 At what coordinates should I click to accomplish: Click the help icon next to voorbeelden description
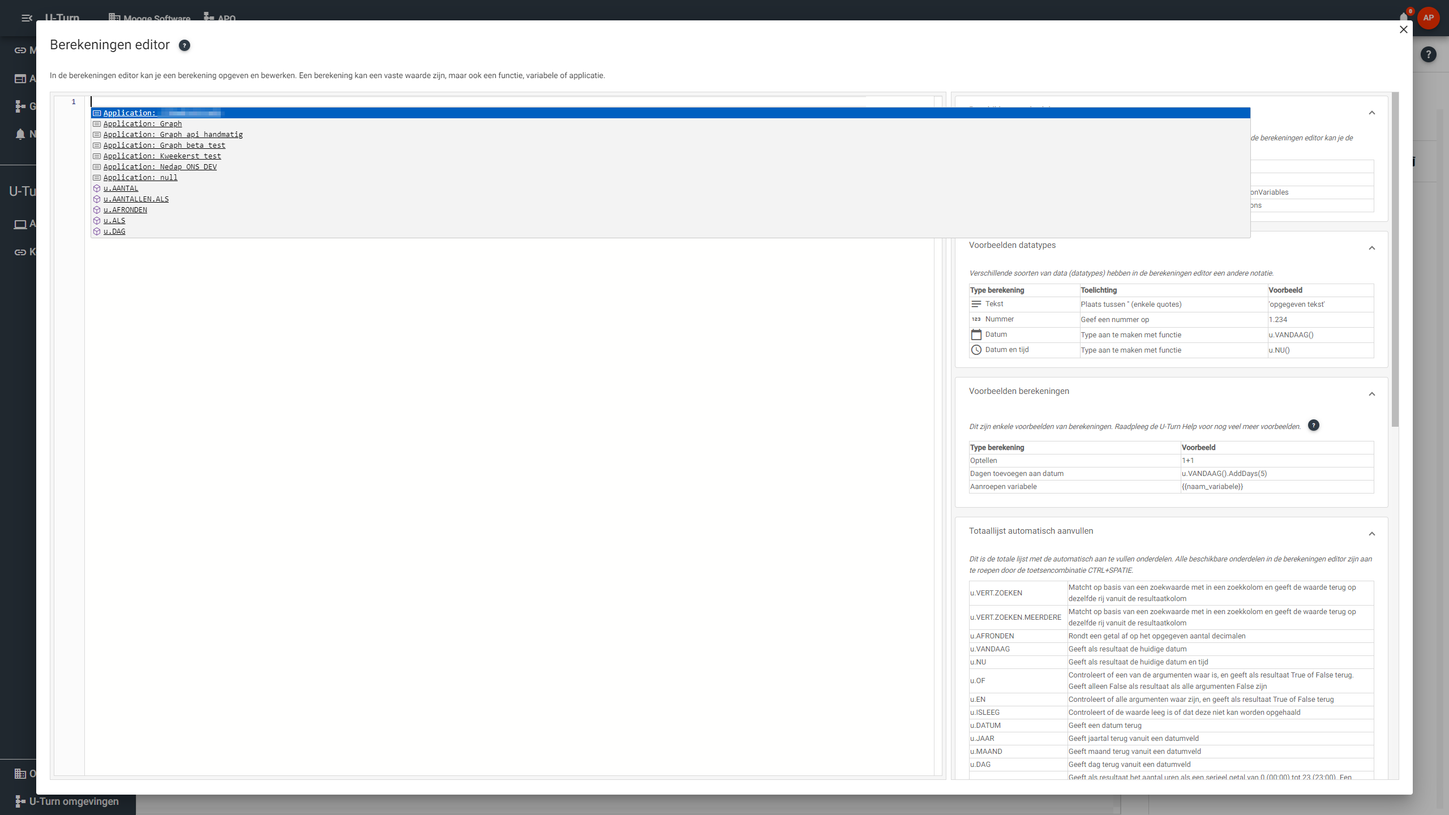1313,426
